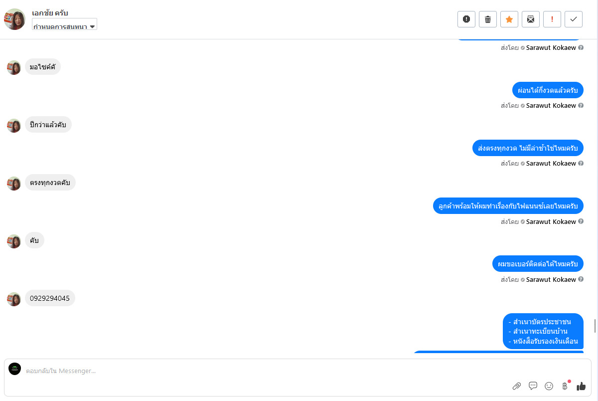Open contact name เอกชัย ครับ in header
Viewport: 598px width, 401px height.
click(50, 12)
